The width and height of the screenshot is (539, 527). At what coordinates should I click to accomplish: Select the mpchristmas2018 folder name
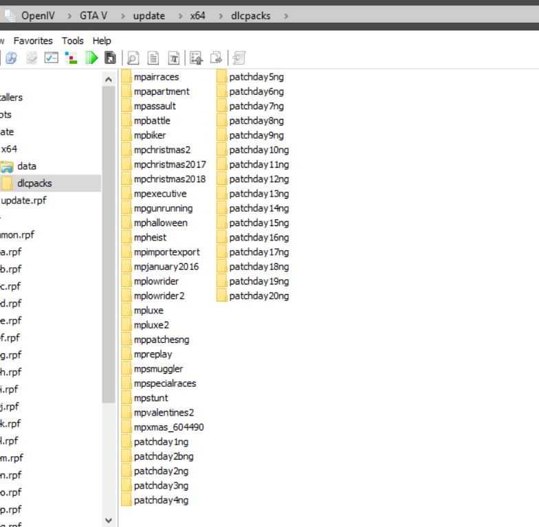click(x=170, y=179)
